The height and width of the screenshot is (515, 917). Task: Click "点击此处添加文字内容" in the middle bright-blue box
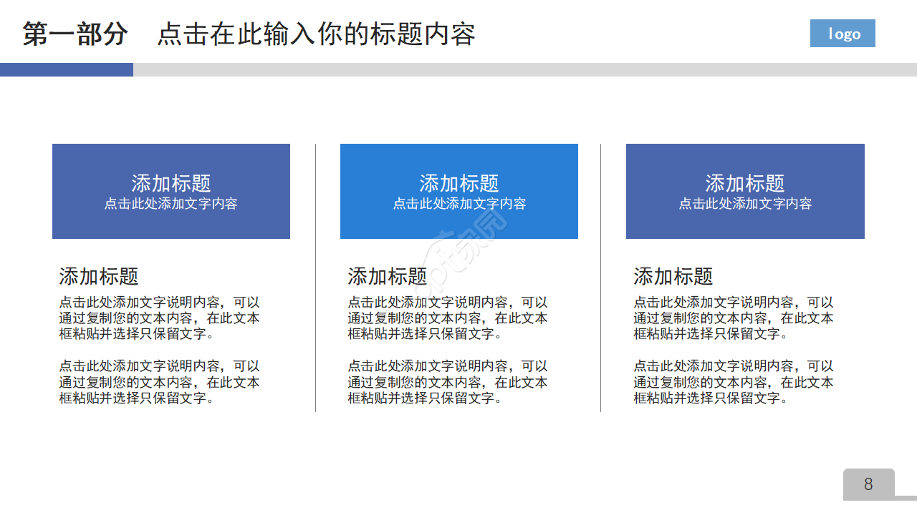pos(459,204)
